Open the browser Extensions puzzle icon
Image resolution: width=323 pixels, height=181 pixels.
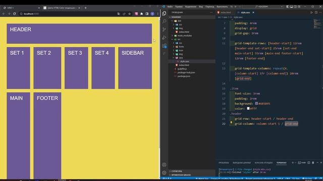pos(141,14)
